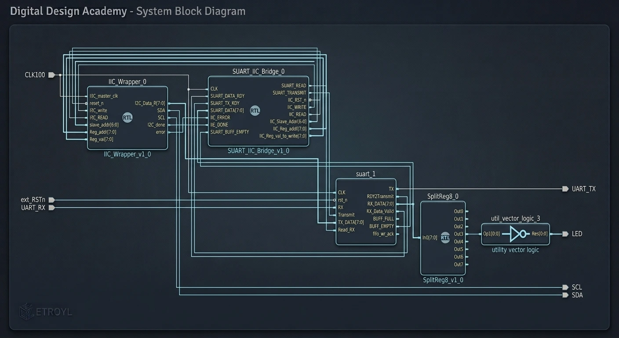Select the LED output port symbol
The height and width of the screenshot is (338, 619).
565,234
